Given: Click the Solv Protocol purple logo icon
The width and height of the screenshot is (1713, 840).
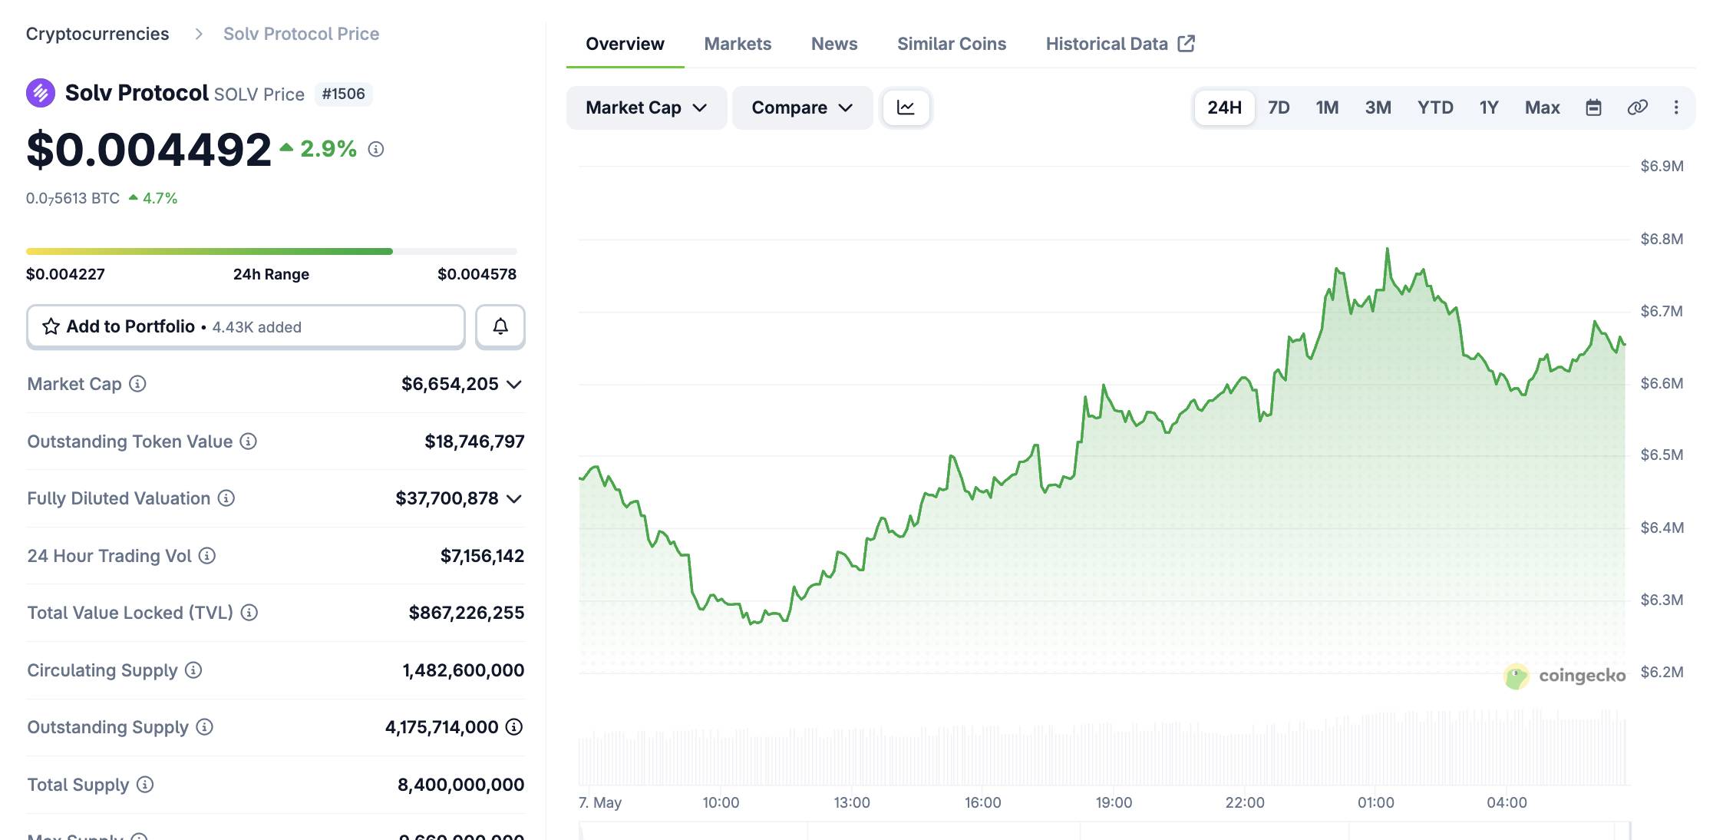Looking at the screenshot, I should 41,94.
